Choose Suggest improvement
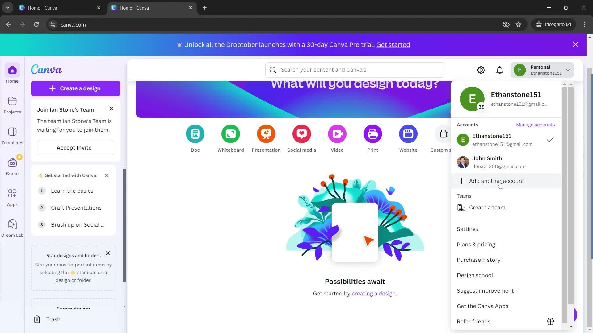This screenshot has width=593, height=333. coord(506,291)
